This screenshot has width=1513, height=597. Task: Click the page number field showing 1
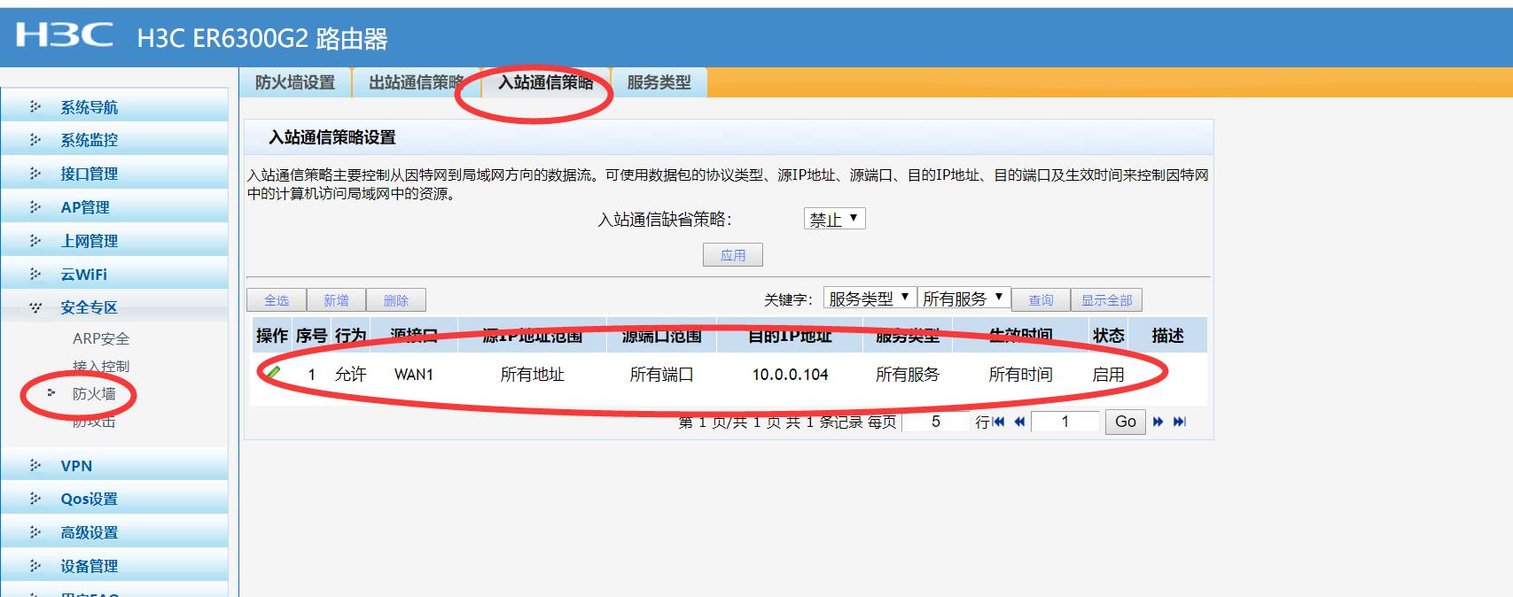[1065, 422]
